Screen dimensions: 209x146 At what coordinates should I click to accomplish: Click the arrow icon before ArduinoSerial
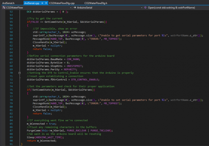point(75,8)
